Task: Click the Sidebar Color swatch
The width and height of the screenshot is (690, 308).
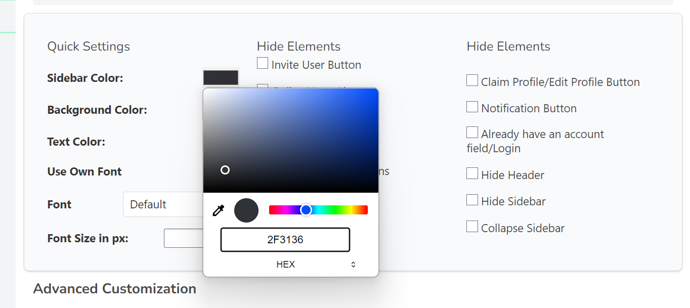Action: click(221, 77)
